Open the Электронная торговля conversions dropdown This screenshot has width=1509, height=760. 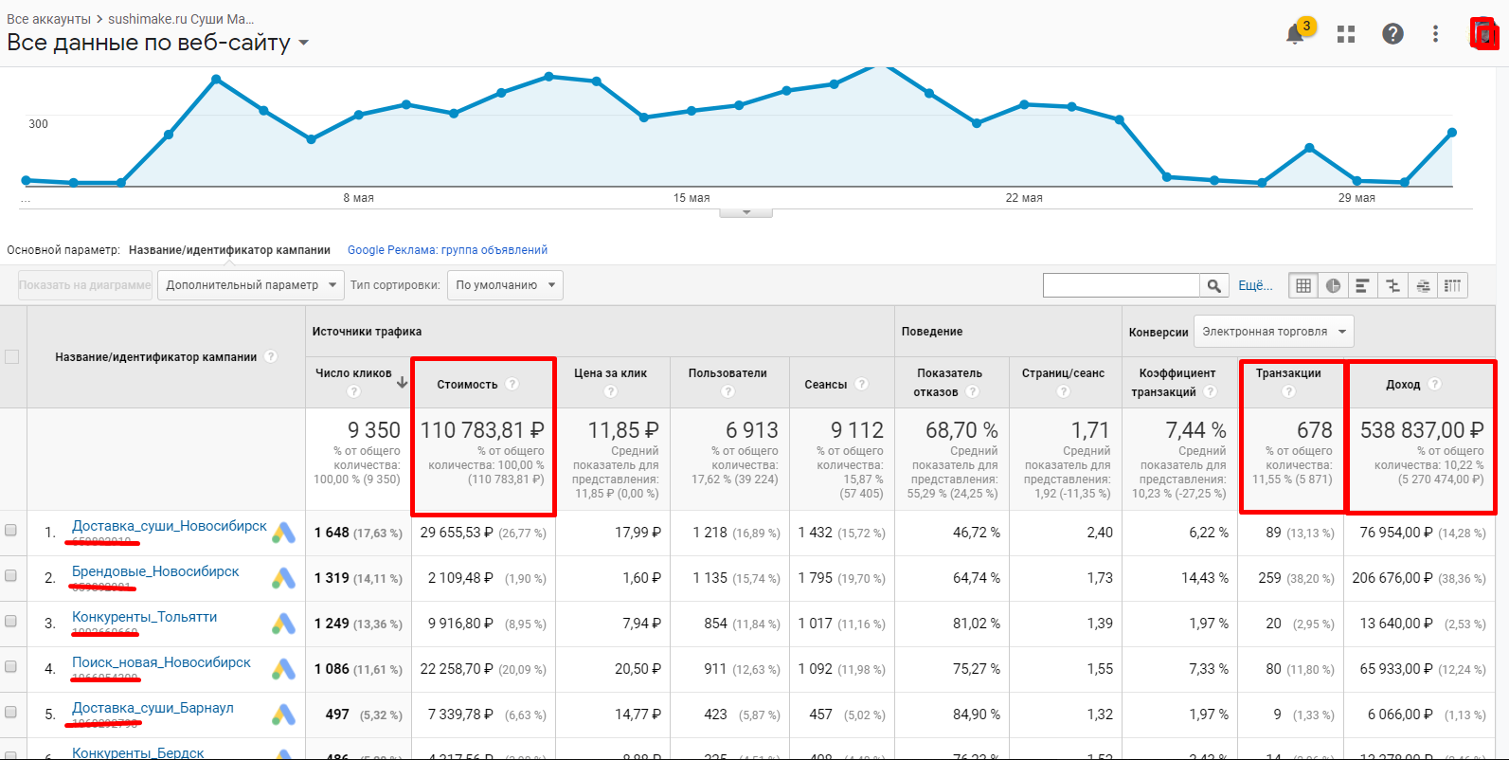click(1274, 332)
